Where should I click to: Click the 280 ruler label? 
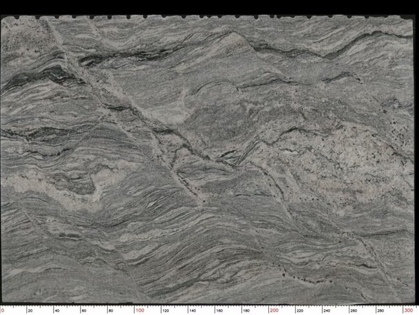[x=380, y=310]
